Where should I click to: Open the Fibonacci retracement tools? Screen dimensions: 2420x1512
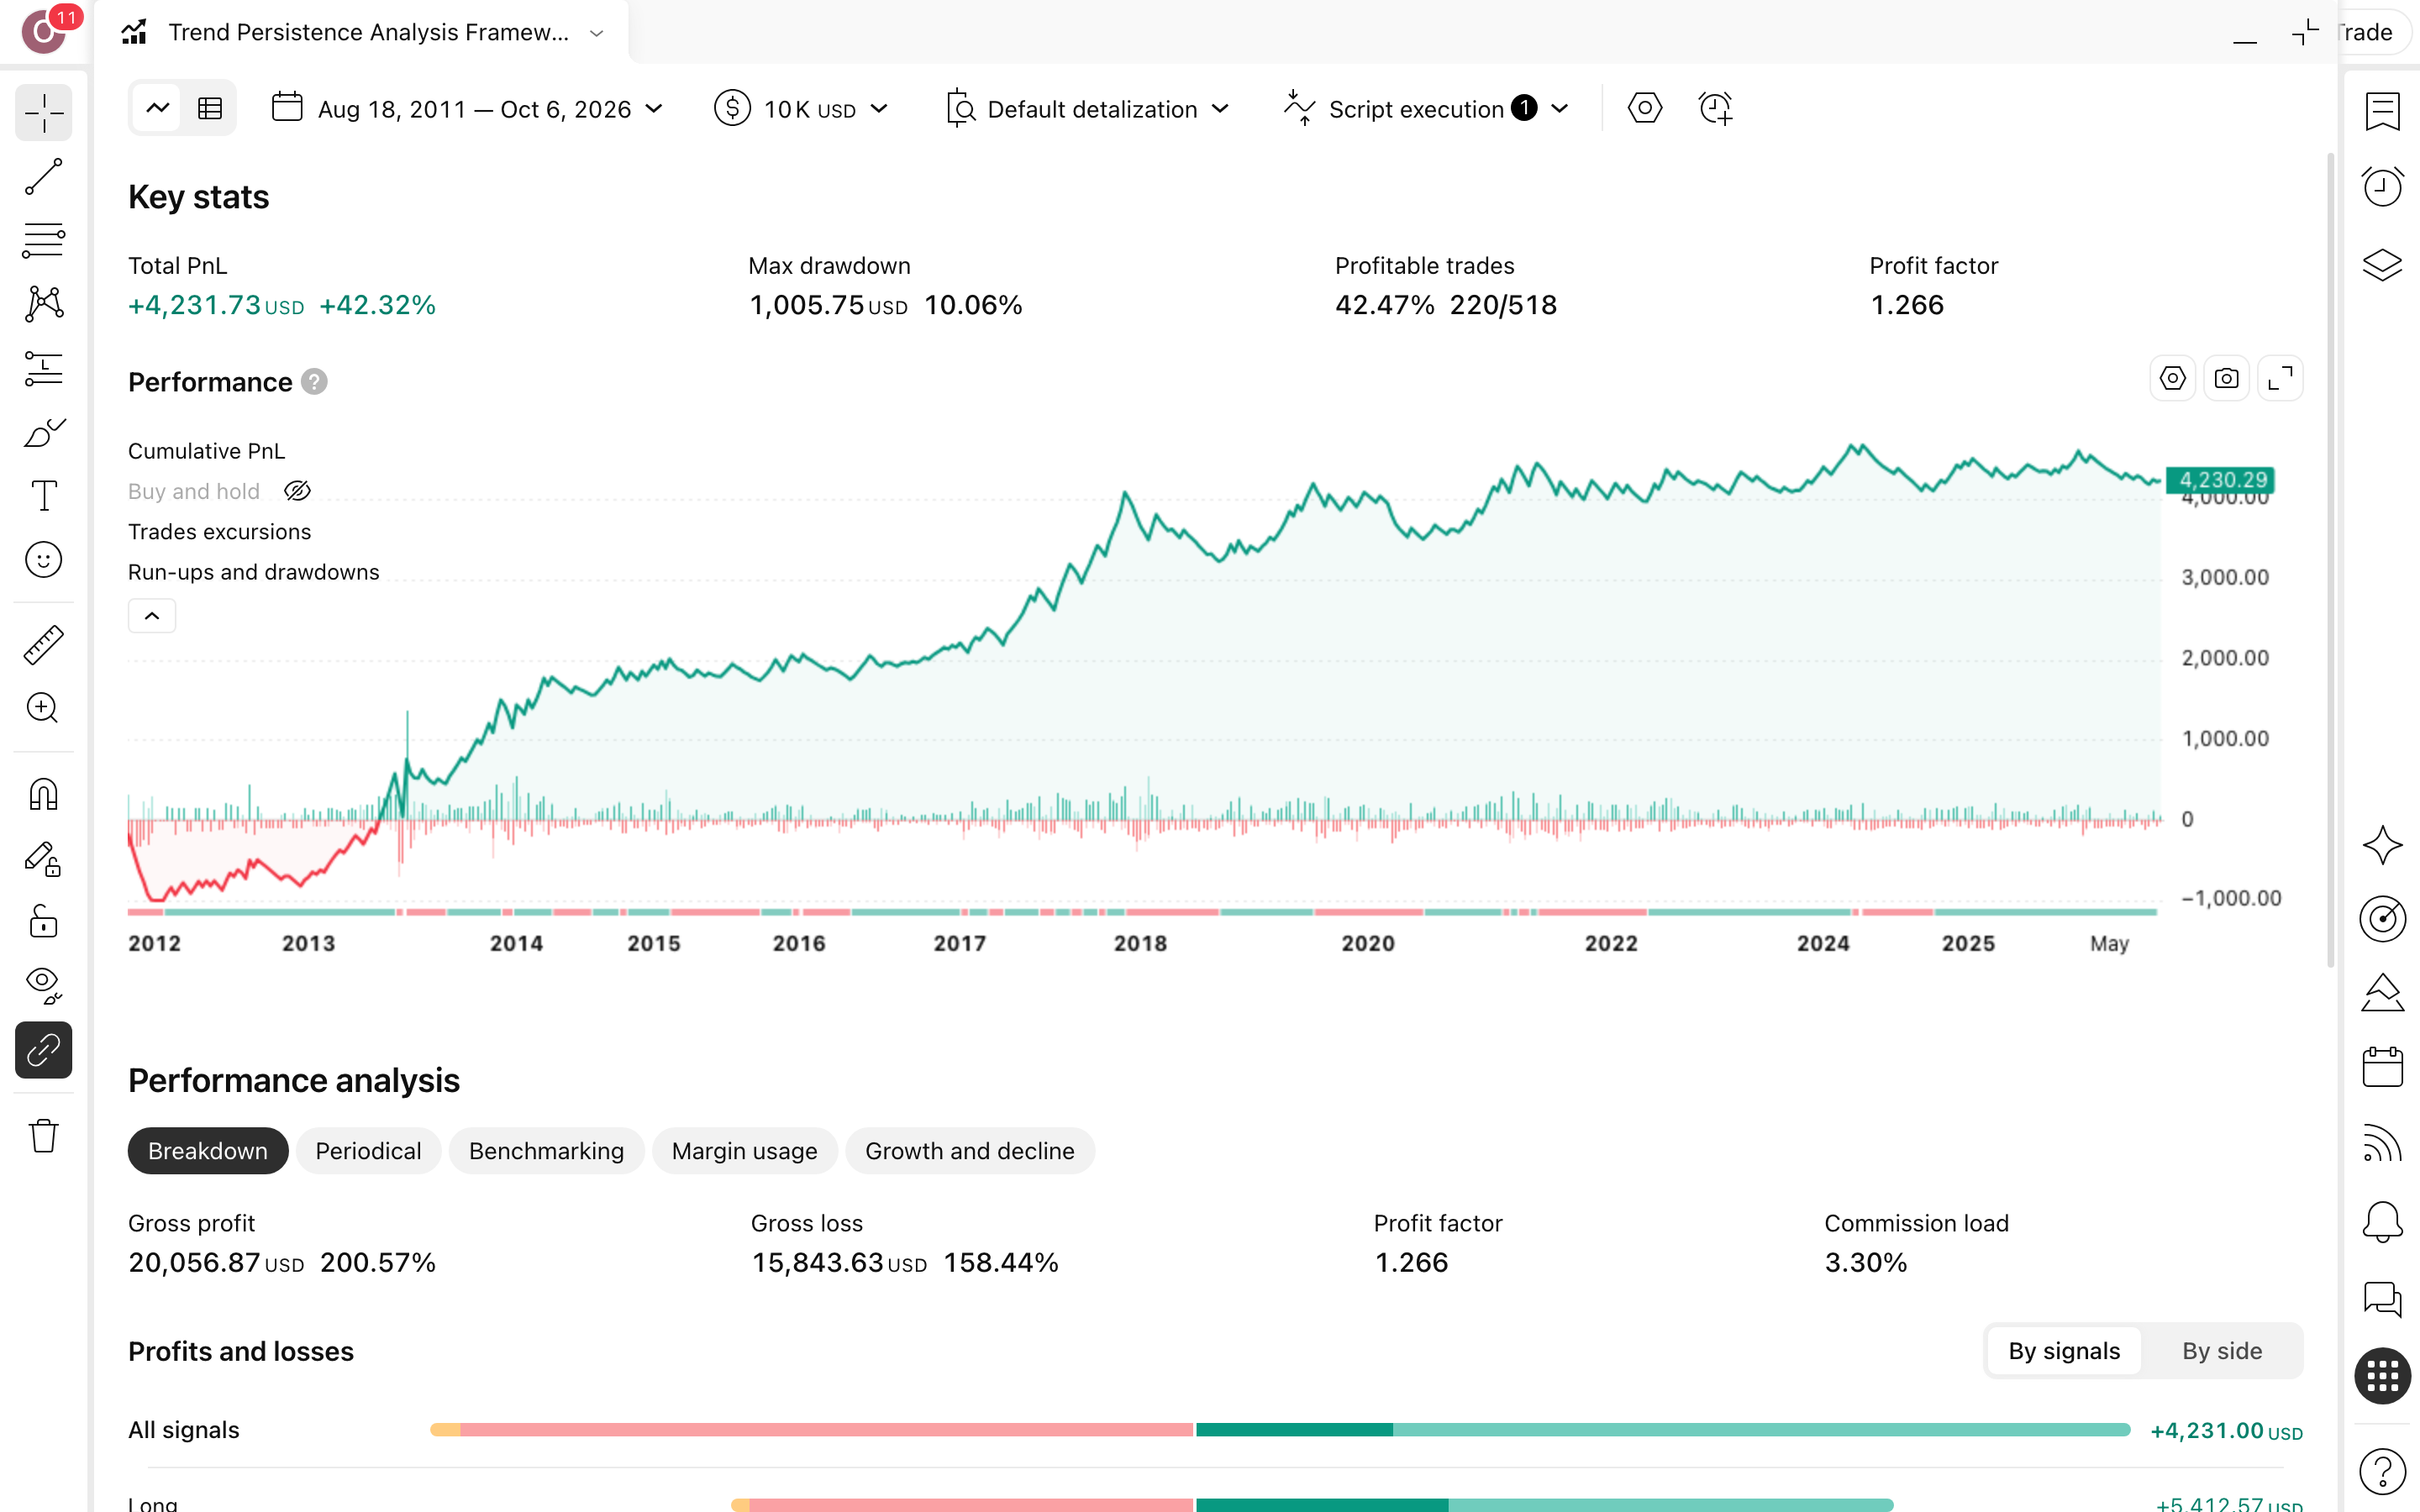point(43,241)
